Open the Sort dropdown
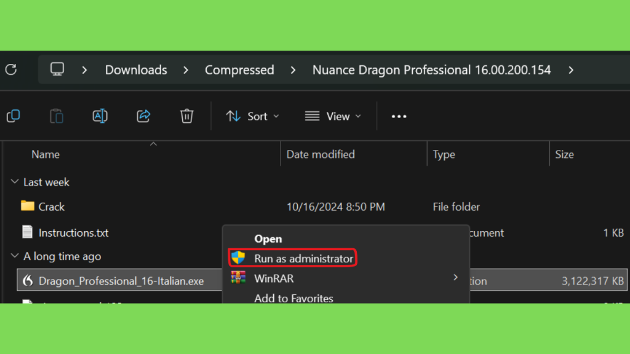The image size is (630, 354). coord(252,116)
